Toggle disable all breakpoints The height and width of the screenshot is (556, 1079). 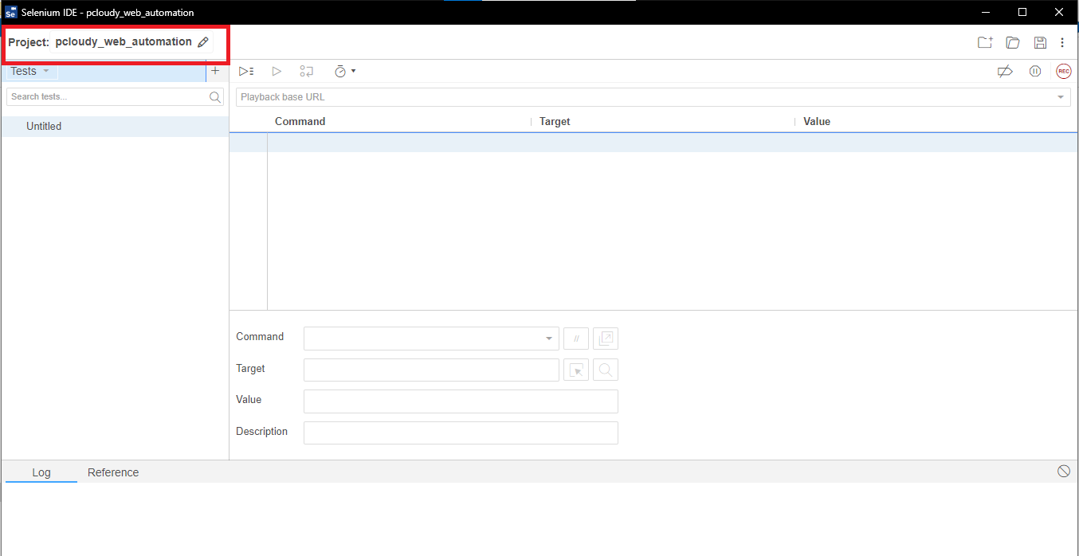coord(1005,71)
